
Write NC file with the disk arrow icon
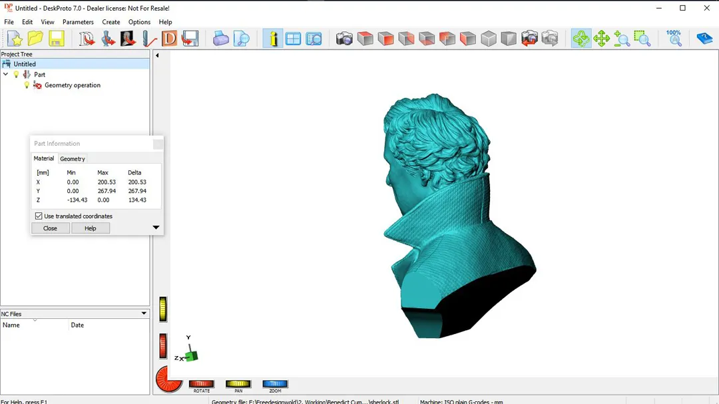[190, 39]
